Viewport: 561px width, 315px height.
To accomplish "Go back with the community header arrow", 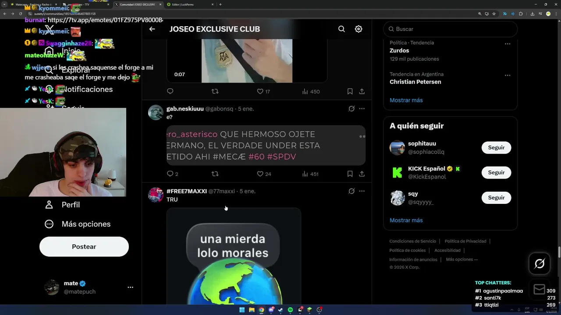I will click(x=152, y=29).
